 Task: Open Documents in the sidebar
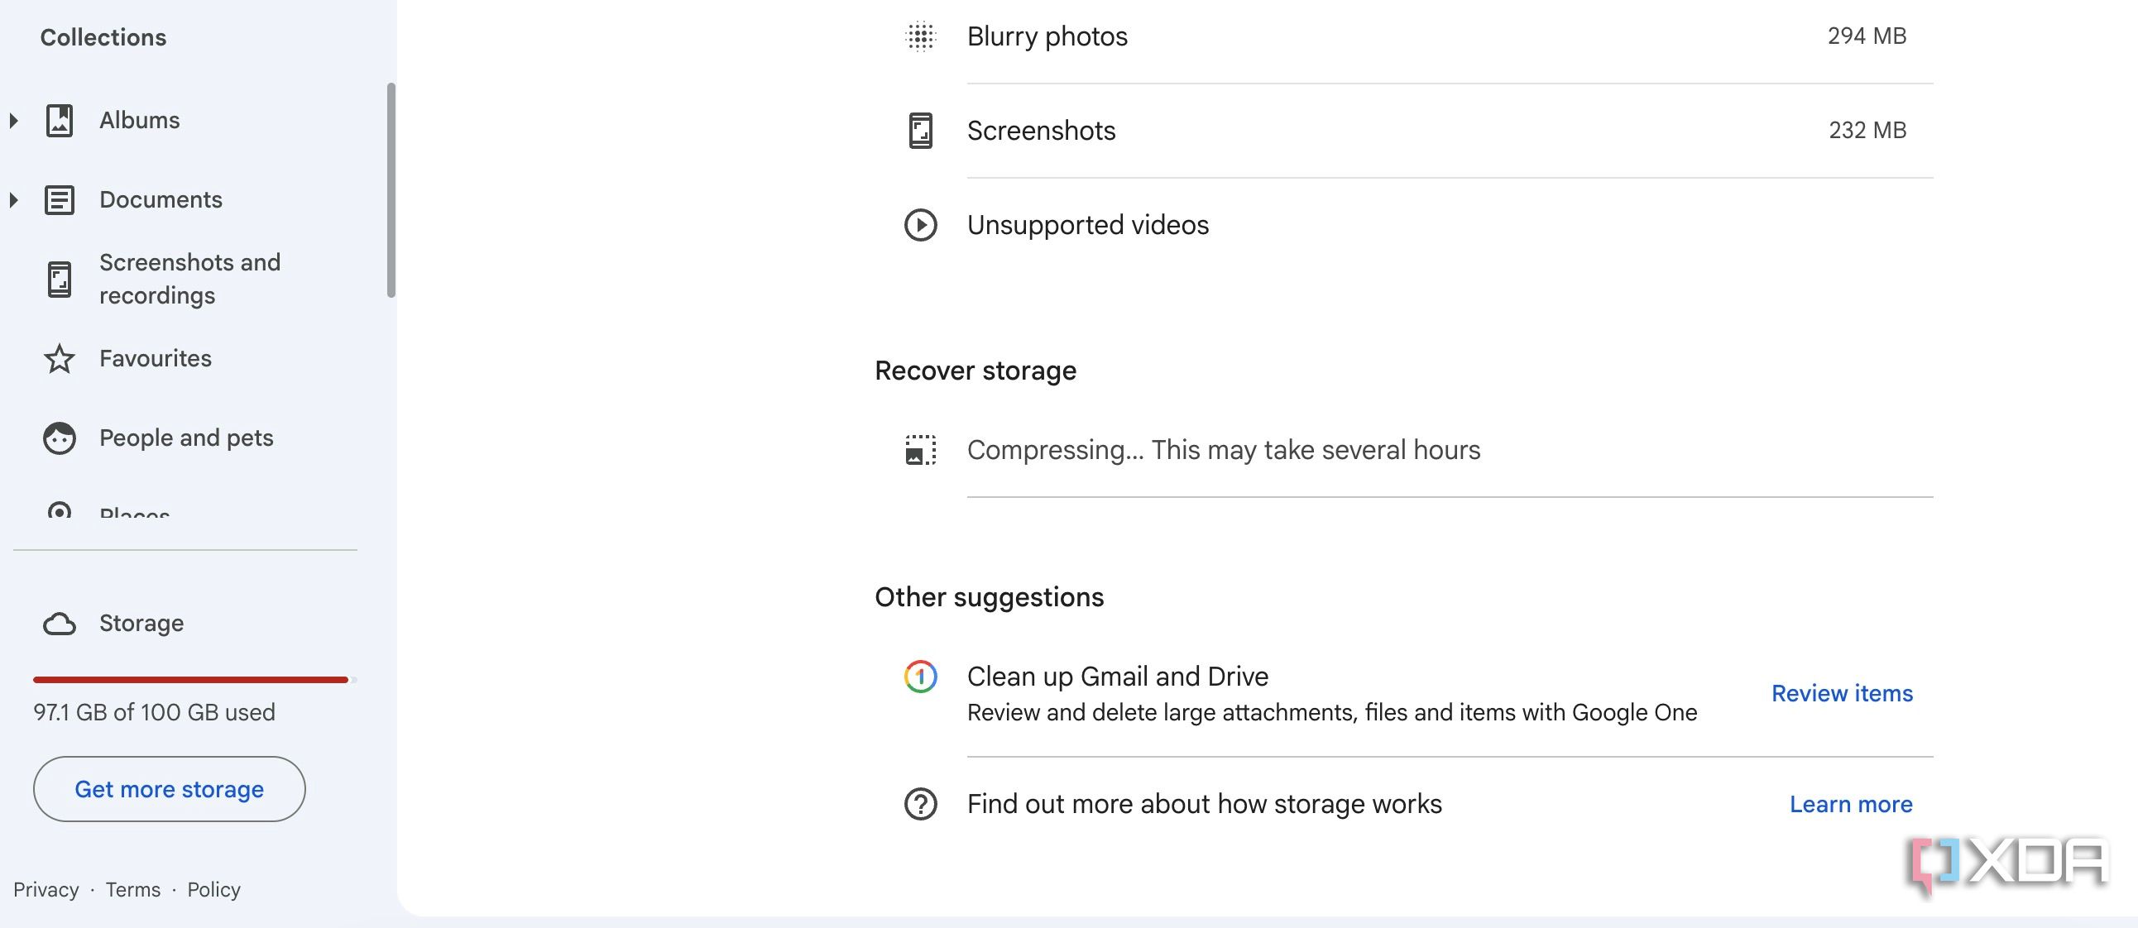click(x=161, y=200)
